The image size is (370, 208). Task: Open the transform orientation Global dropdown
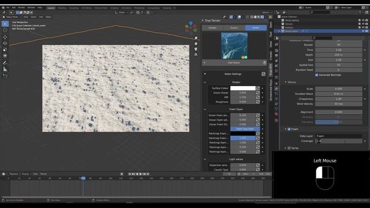tap(121, 13)
